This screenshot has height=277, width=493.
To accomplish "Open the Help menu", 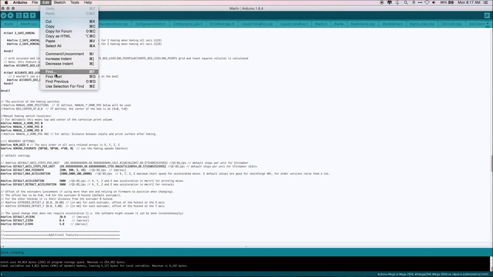I will coord(88,2).
